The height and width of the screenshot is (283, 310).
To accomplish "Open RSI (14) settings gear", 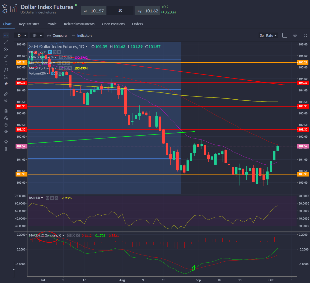I will pyautogui.click(x=52, y=198).
